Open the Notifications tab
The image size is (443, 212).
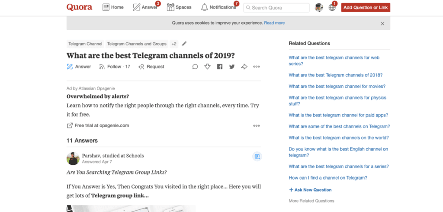coord(218,7)
